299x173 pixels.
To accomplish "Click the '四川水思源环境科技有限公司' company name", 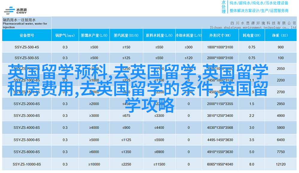I will [263, 23].
